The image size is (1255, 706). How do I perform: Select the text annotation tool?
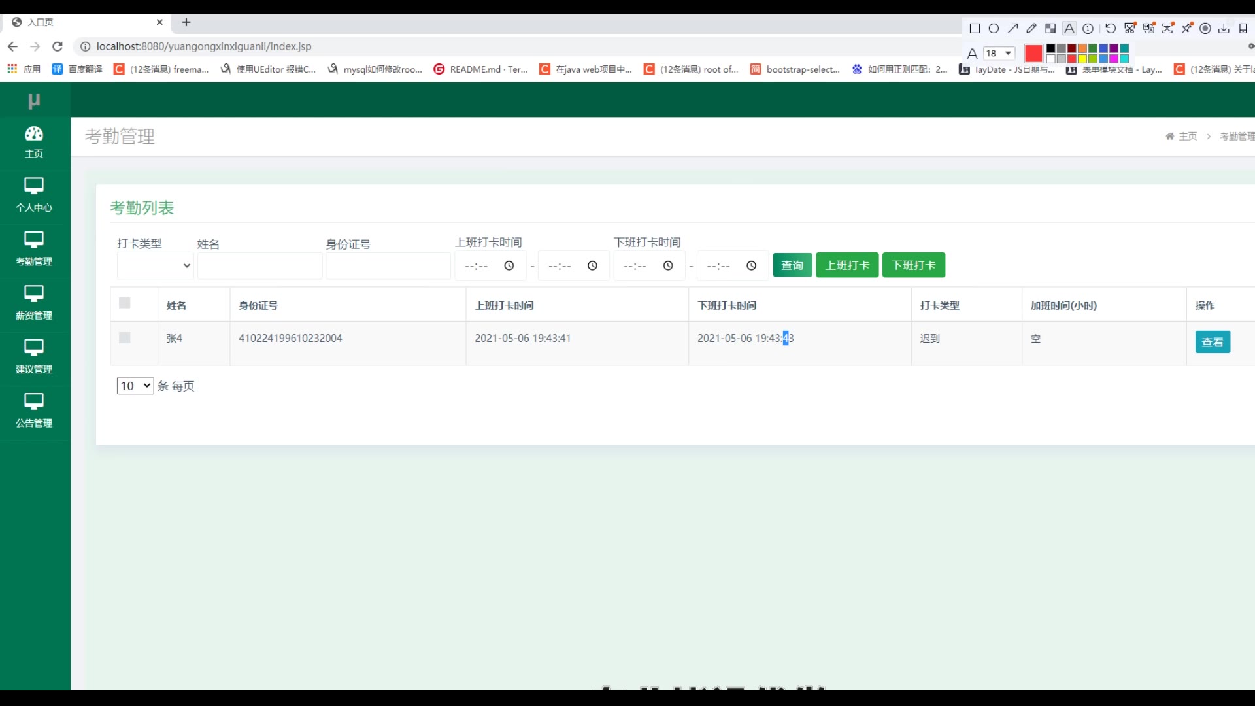click(1069, 28)
